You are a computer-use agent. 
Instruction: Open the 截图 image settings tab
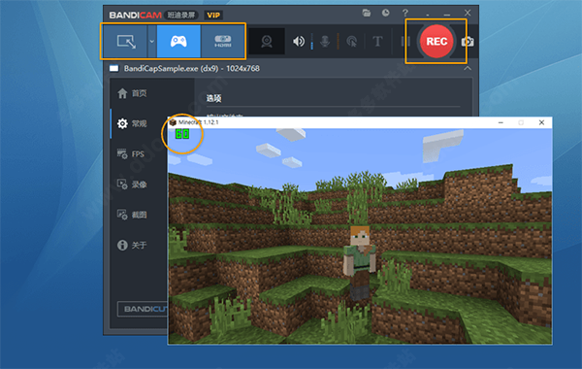click(132, 215)
